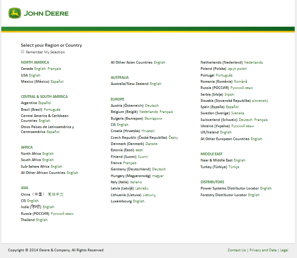Screen dimensions: 297x258
Task: Select Canada English language link
Action: click(x=40, y=69)
